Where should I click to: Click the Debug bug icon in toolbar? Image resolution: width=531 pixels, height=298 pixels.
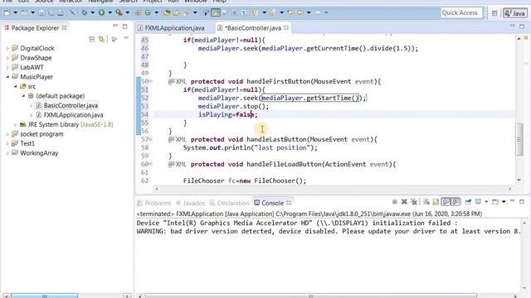click(85, 13)
